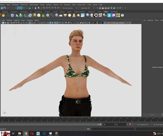Click the V-Ray grass fur shelf icon

(x=43, y=15)
